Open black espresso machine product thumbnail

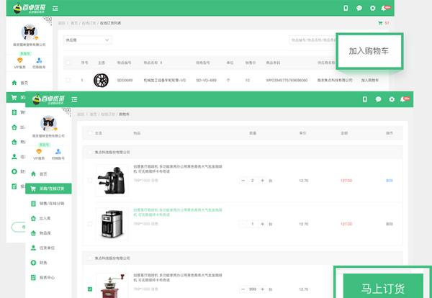(x=112, y=181)
